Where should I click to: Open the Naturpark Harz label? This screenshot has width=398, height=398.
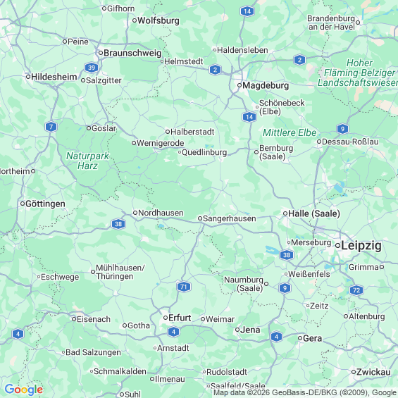point(87,161)
